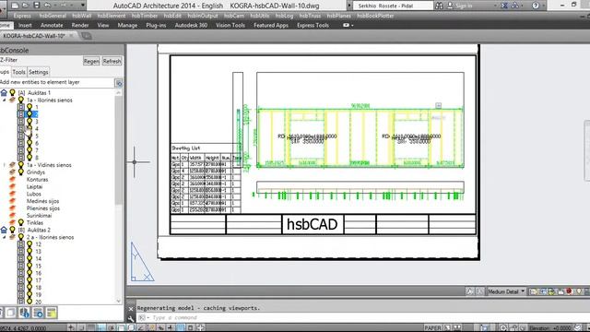Viewport: 590px width, 332px height.
Task: Click the Save icon in quick access toolbar
Action: [x=37, y=6]
